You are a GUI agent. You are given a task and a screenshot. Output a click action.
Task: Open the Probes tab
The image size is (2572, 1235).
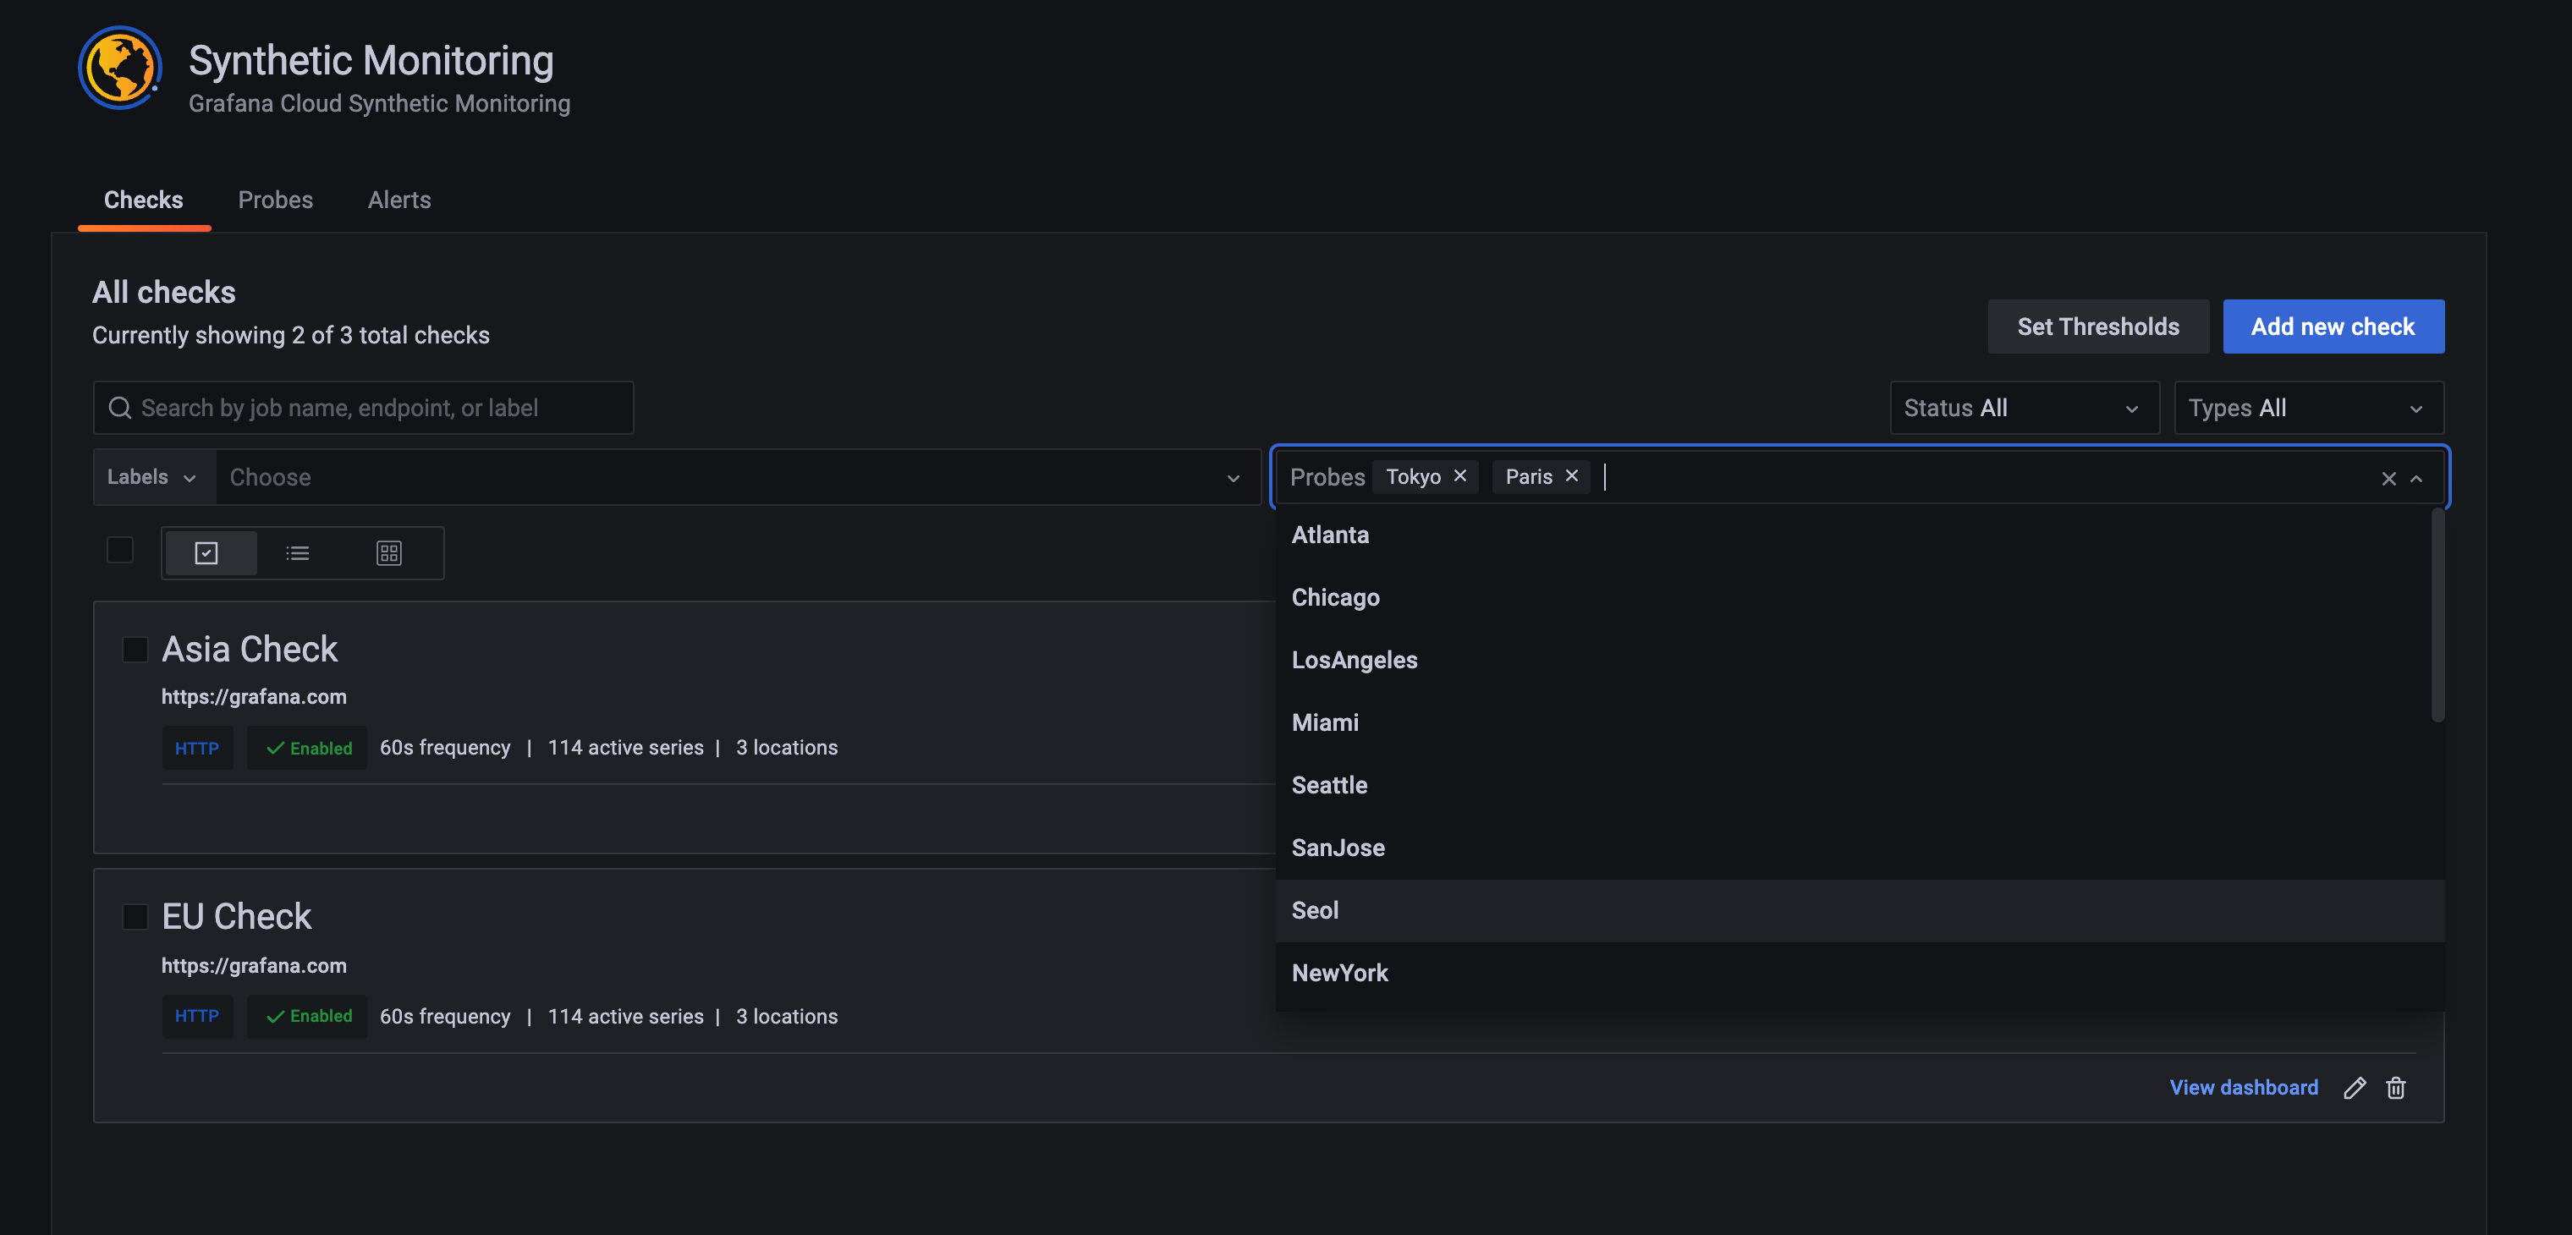(x=276, y=200)
